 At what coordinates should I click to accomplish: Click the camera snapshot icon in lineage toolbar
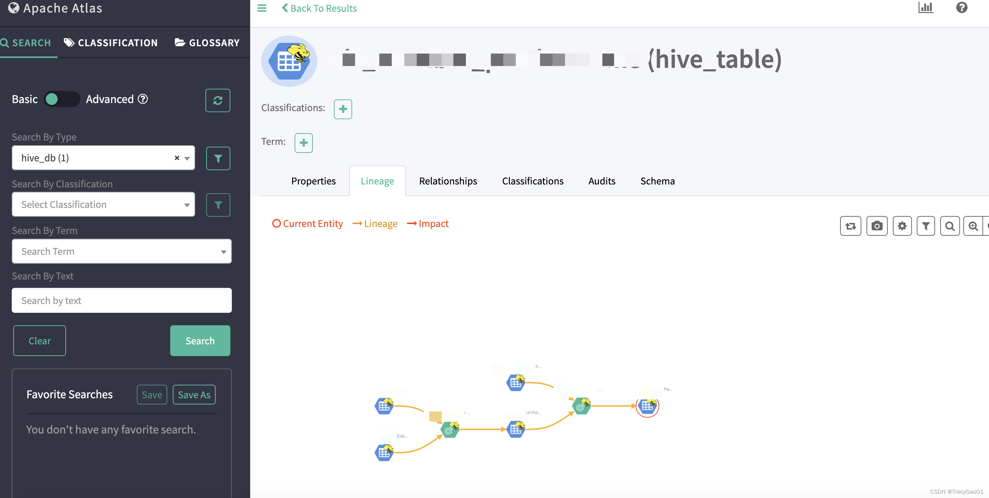click(876, 226)
